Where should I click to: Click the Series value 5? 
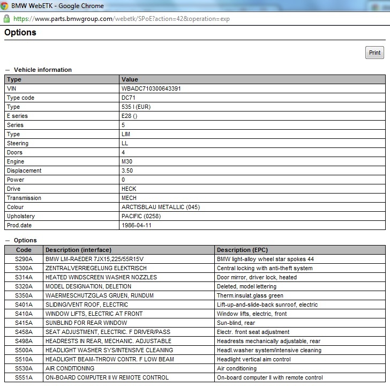click(x=123, y=125)
